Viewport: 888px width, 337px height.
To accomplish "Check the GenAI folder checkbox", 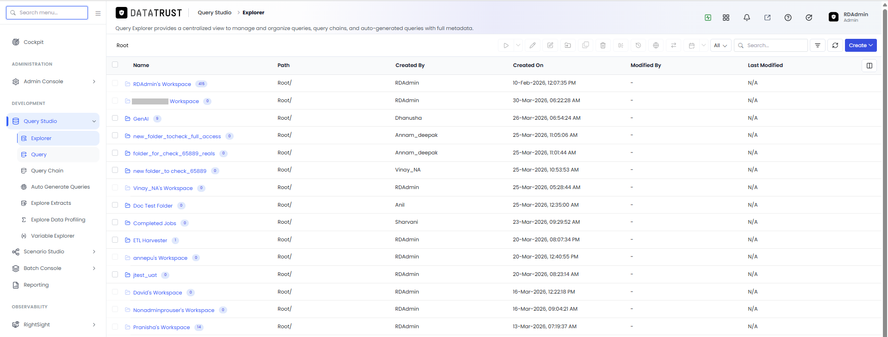I will (115, 118).
